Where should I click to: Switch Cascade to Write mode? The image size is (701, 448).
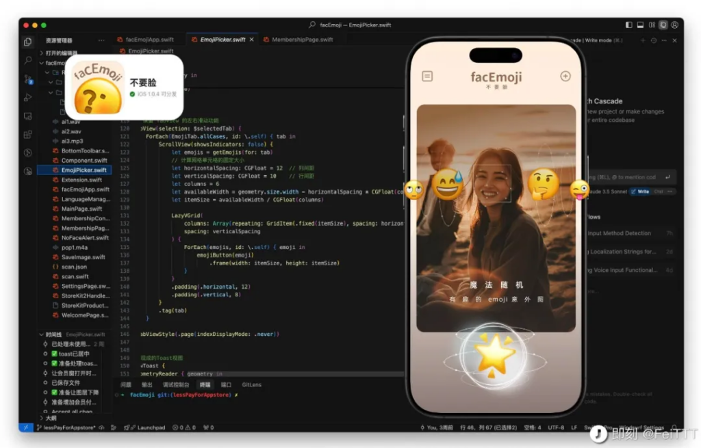pyautogui.click(x=640, y=192)
